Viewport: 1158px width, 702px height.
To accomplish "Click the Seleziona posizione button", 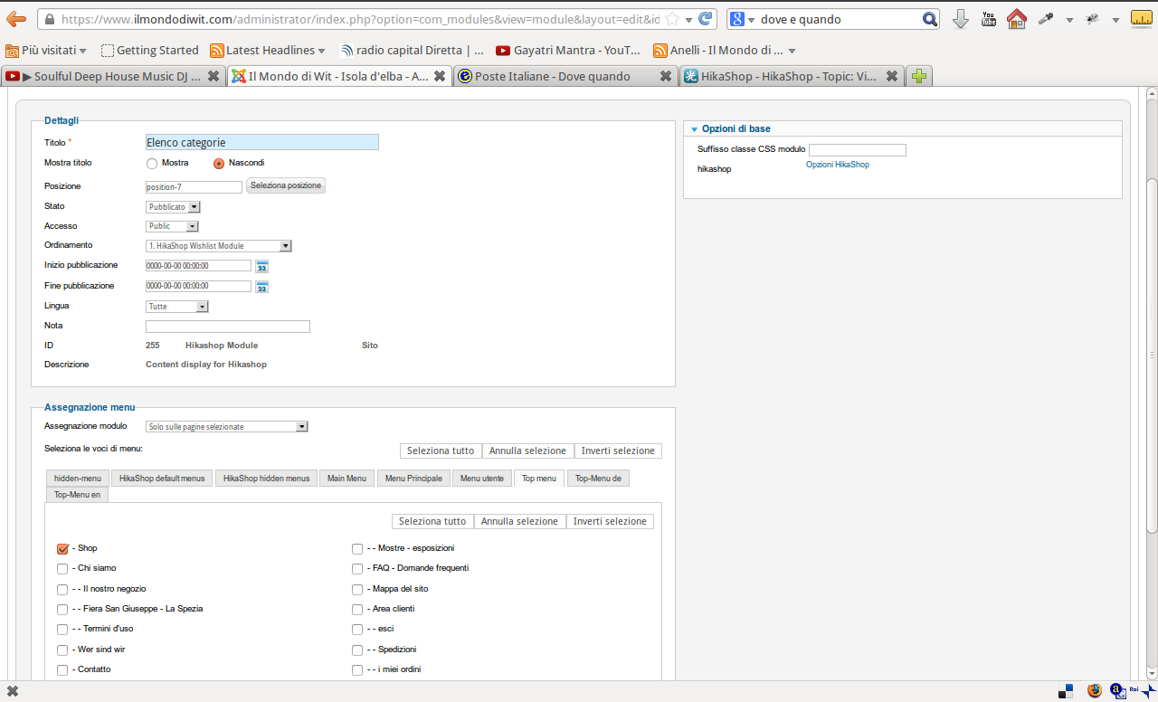I will tap(286, 185).
